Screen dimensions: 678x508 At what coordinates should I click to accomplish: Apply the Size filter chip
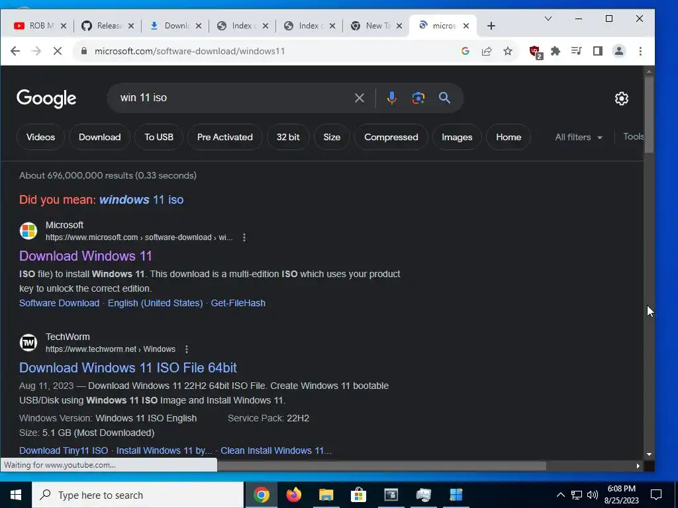332,137
